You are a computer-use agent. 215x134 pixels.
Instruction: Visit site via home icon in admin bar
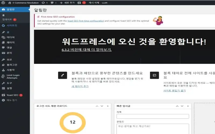10,3
